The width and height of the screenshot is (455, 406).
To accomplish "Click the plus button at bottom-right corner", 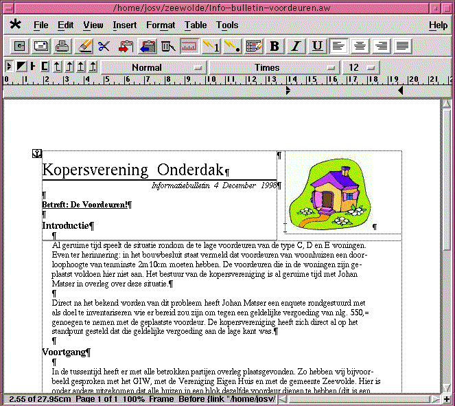I will (x=447, y=399).
